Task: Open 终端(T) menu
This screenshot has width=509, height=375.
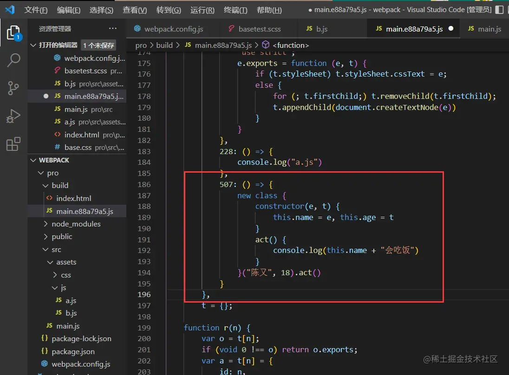Action: pos(235,10)
